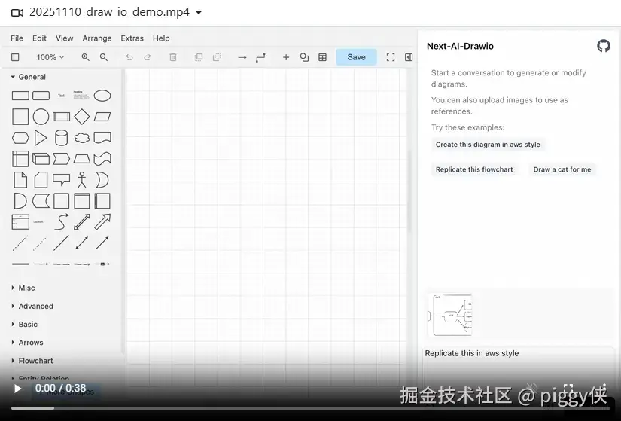This screenshot has height=421, width=621.
Task: Select the cylinder shape
Action: 62,138
